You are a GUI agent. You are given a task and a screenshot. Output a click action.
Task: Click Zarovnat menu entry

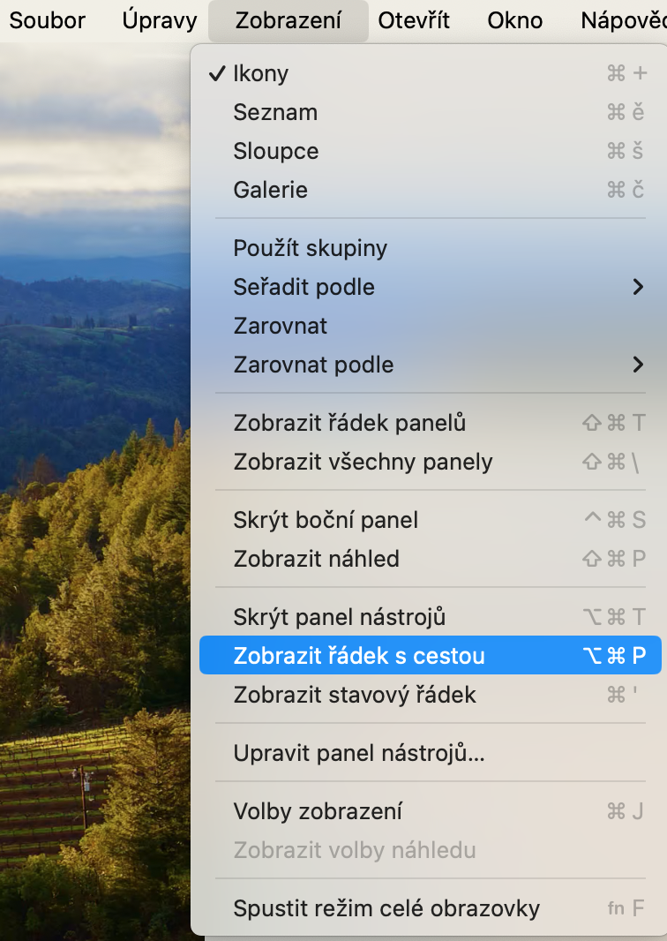click(281, 326)
